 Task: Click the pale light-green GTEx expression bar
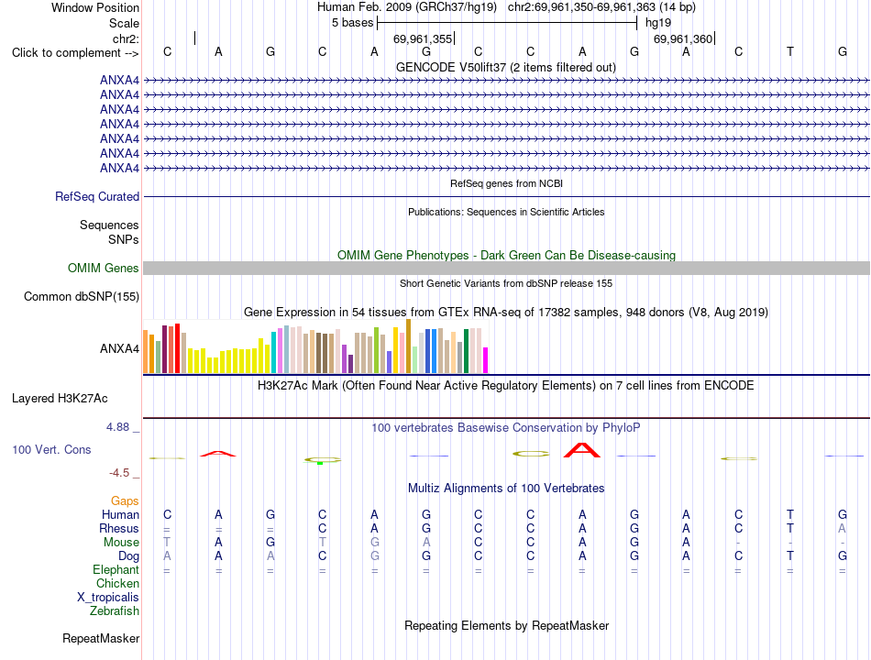click(415, 360)
